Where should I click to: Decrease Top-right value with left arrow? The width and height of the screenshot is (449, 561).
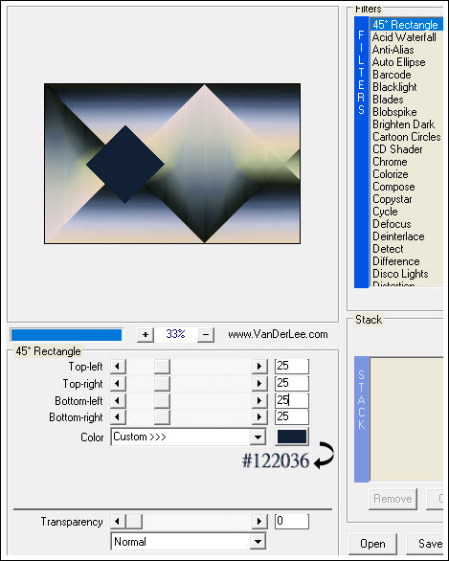tap(118, 384)
